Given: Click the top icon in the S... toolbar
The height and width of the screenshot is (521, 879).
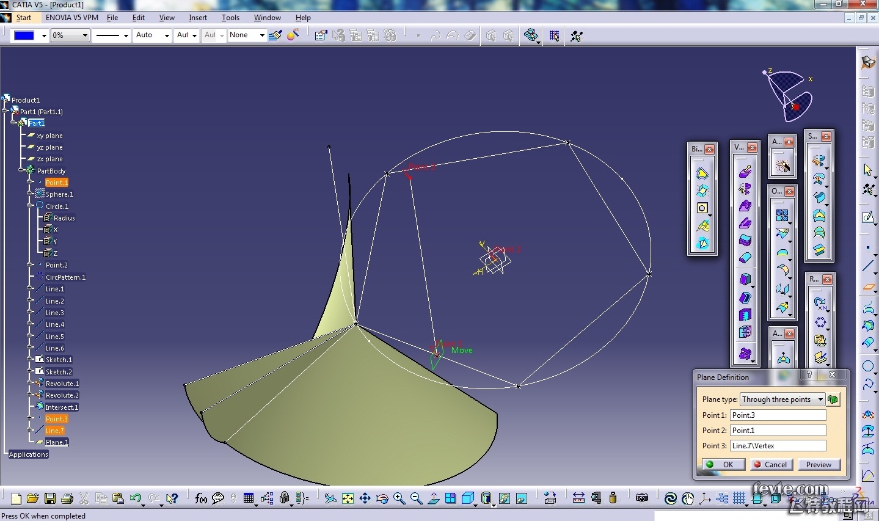Looking at the screenshot, I should tap(819, 161).
